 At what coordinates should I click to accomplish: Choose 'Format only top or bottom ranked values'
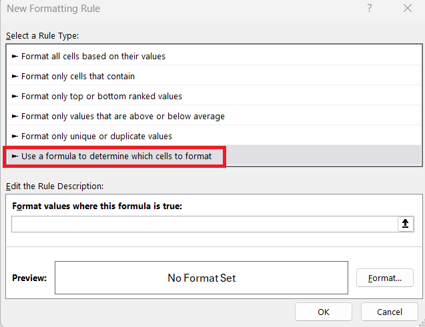click(214, 97)
